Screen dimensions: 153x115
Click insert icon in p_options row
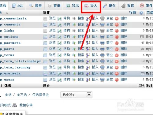tap(88, 37)
